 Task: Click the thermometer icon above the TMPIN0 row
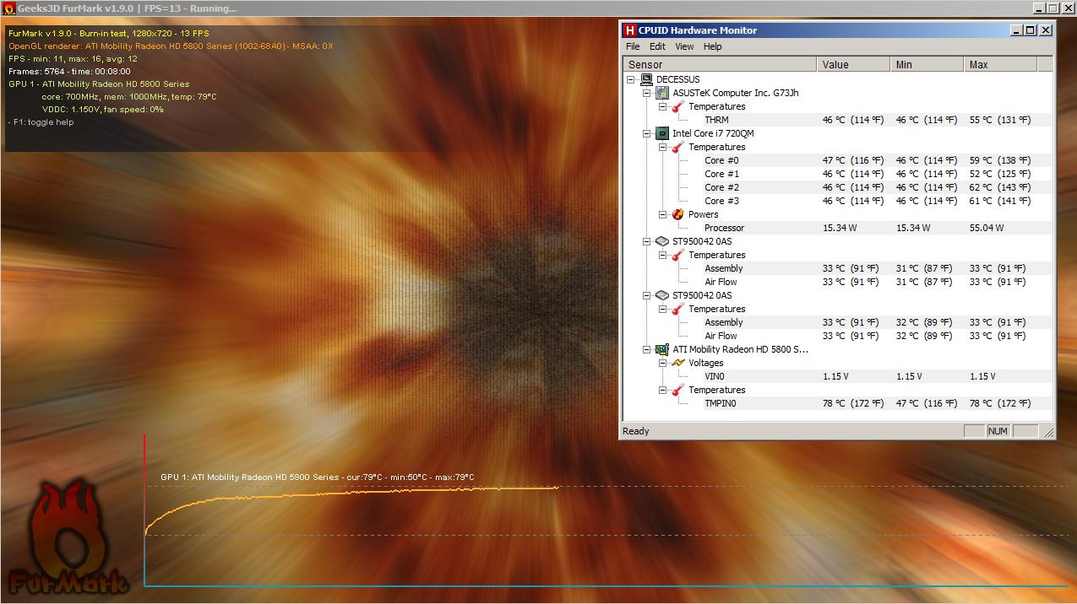[677, 390]
